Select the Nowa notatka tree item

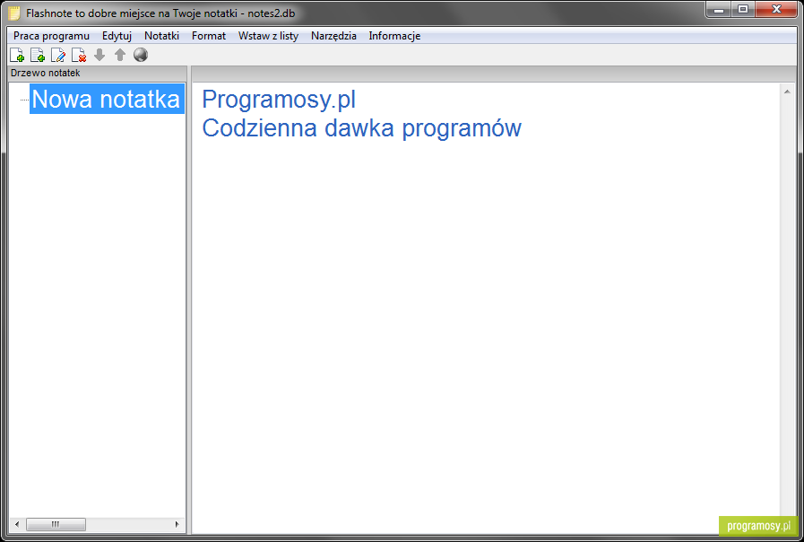[107, 99]
